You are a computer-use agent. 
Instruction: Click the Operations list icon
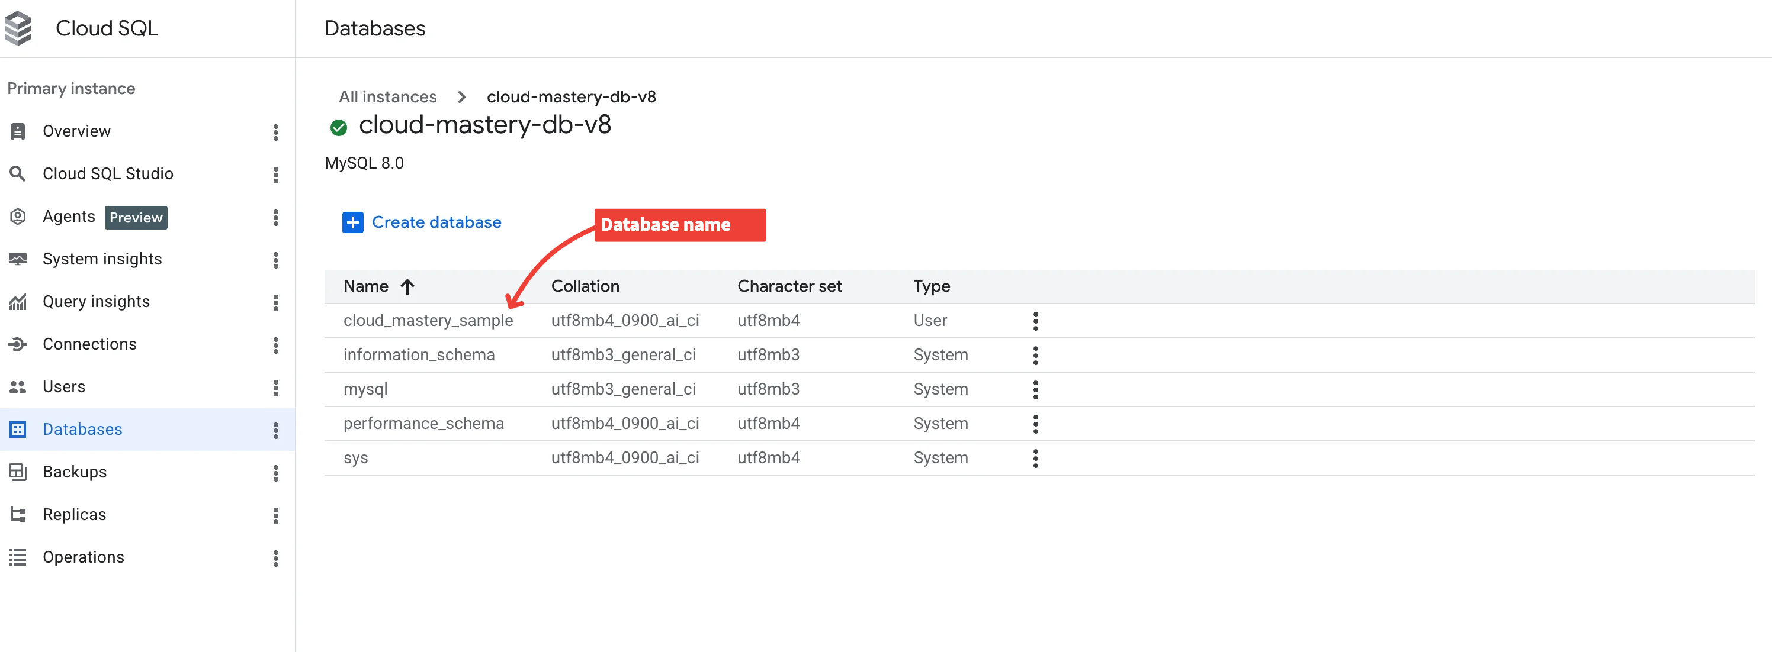18,557
